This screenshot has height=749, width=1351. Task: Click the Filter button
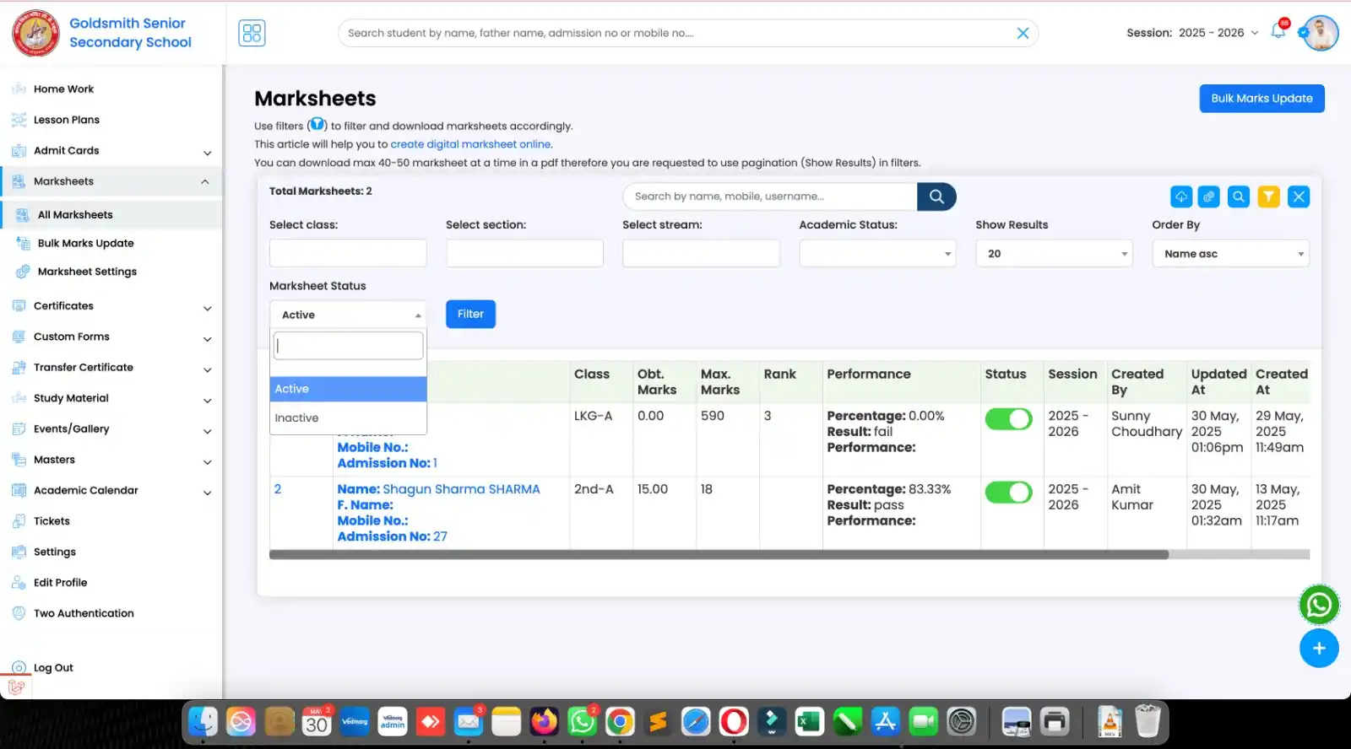(470, 314)
